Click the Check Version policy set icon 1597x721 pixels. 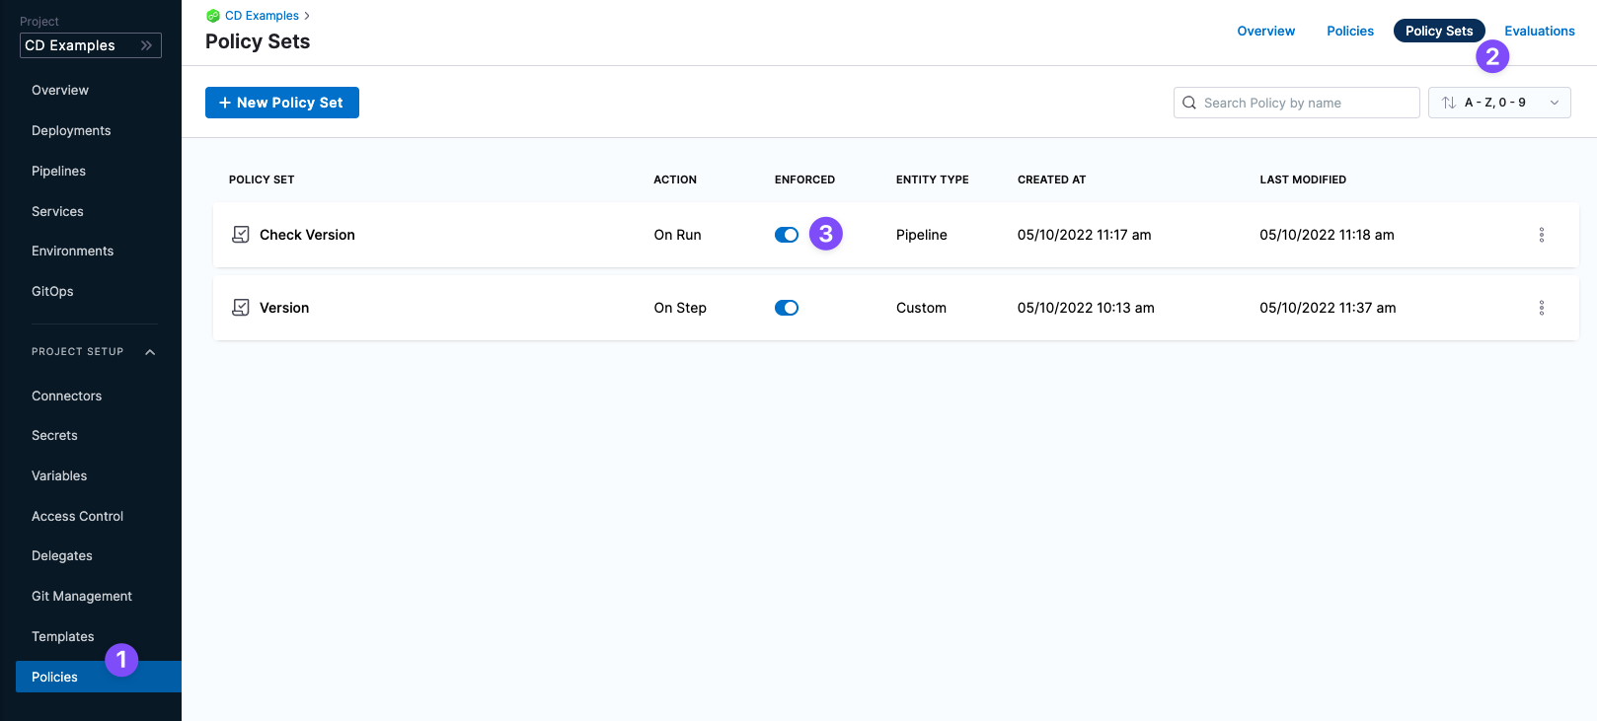[240, 235]
